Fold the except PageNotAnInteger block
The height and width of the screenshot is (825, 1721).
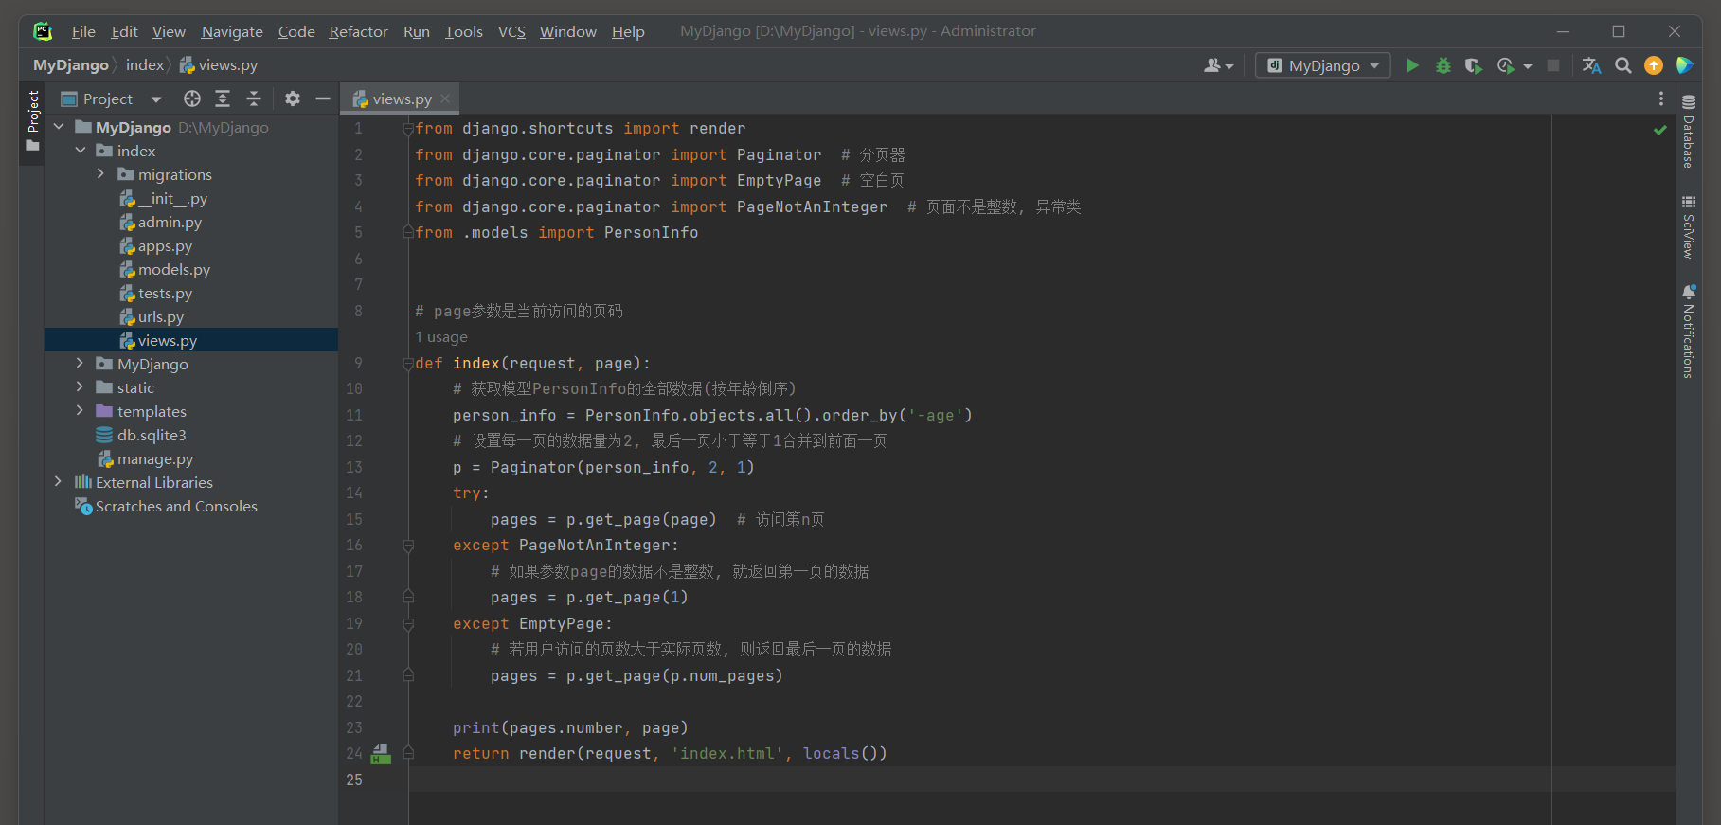click(x=408, y=546)
